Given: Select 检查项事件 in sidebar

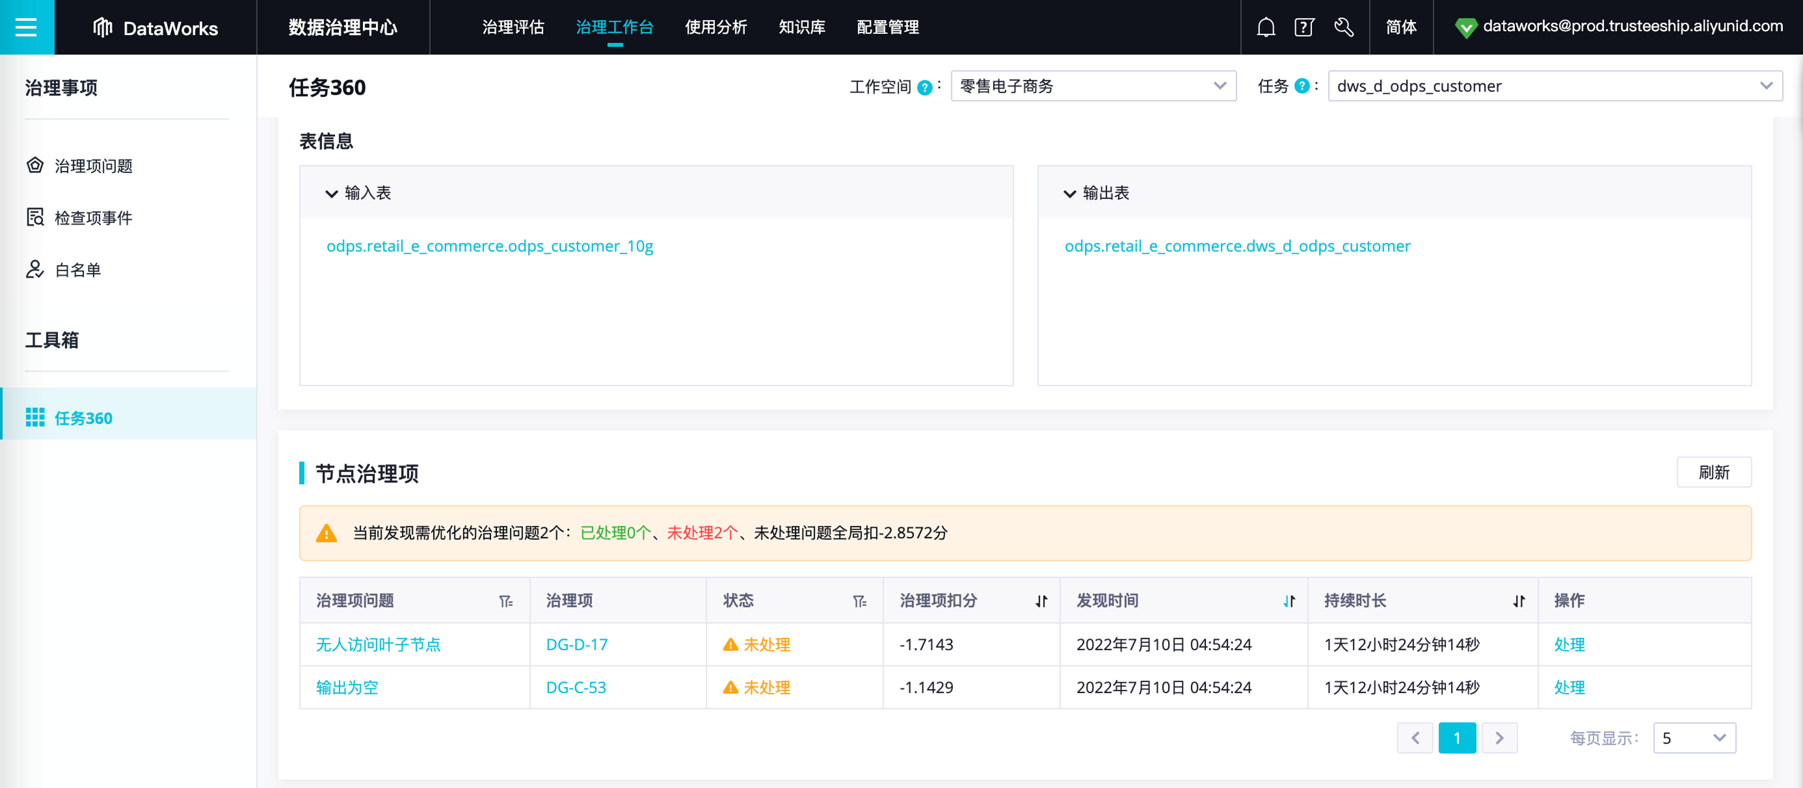Looking at the screenshot, I should coord(94,218).
